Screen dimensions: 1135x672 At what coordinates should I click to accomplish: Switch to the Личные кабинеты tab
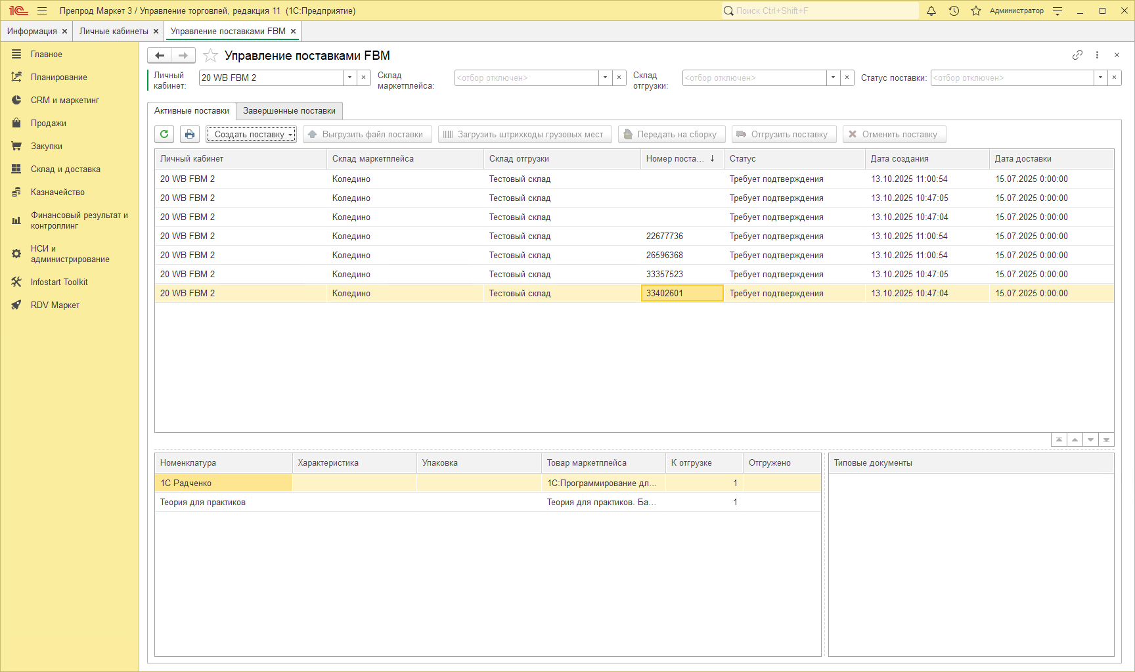pos(114,31)
